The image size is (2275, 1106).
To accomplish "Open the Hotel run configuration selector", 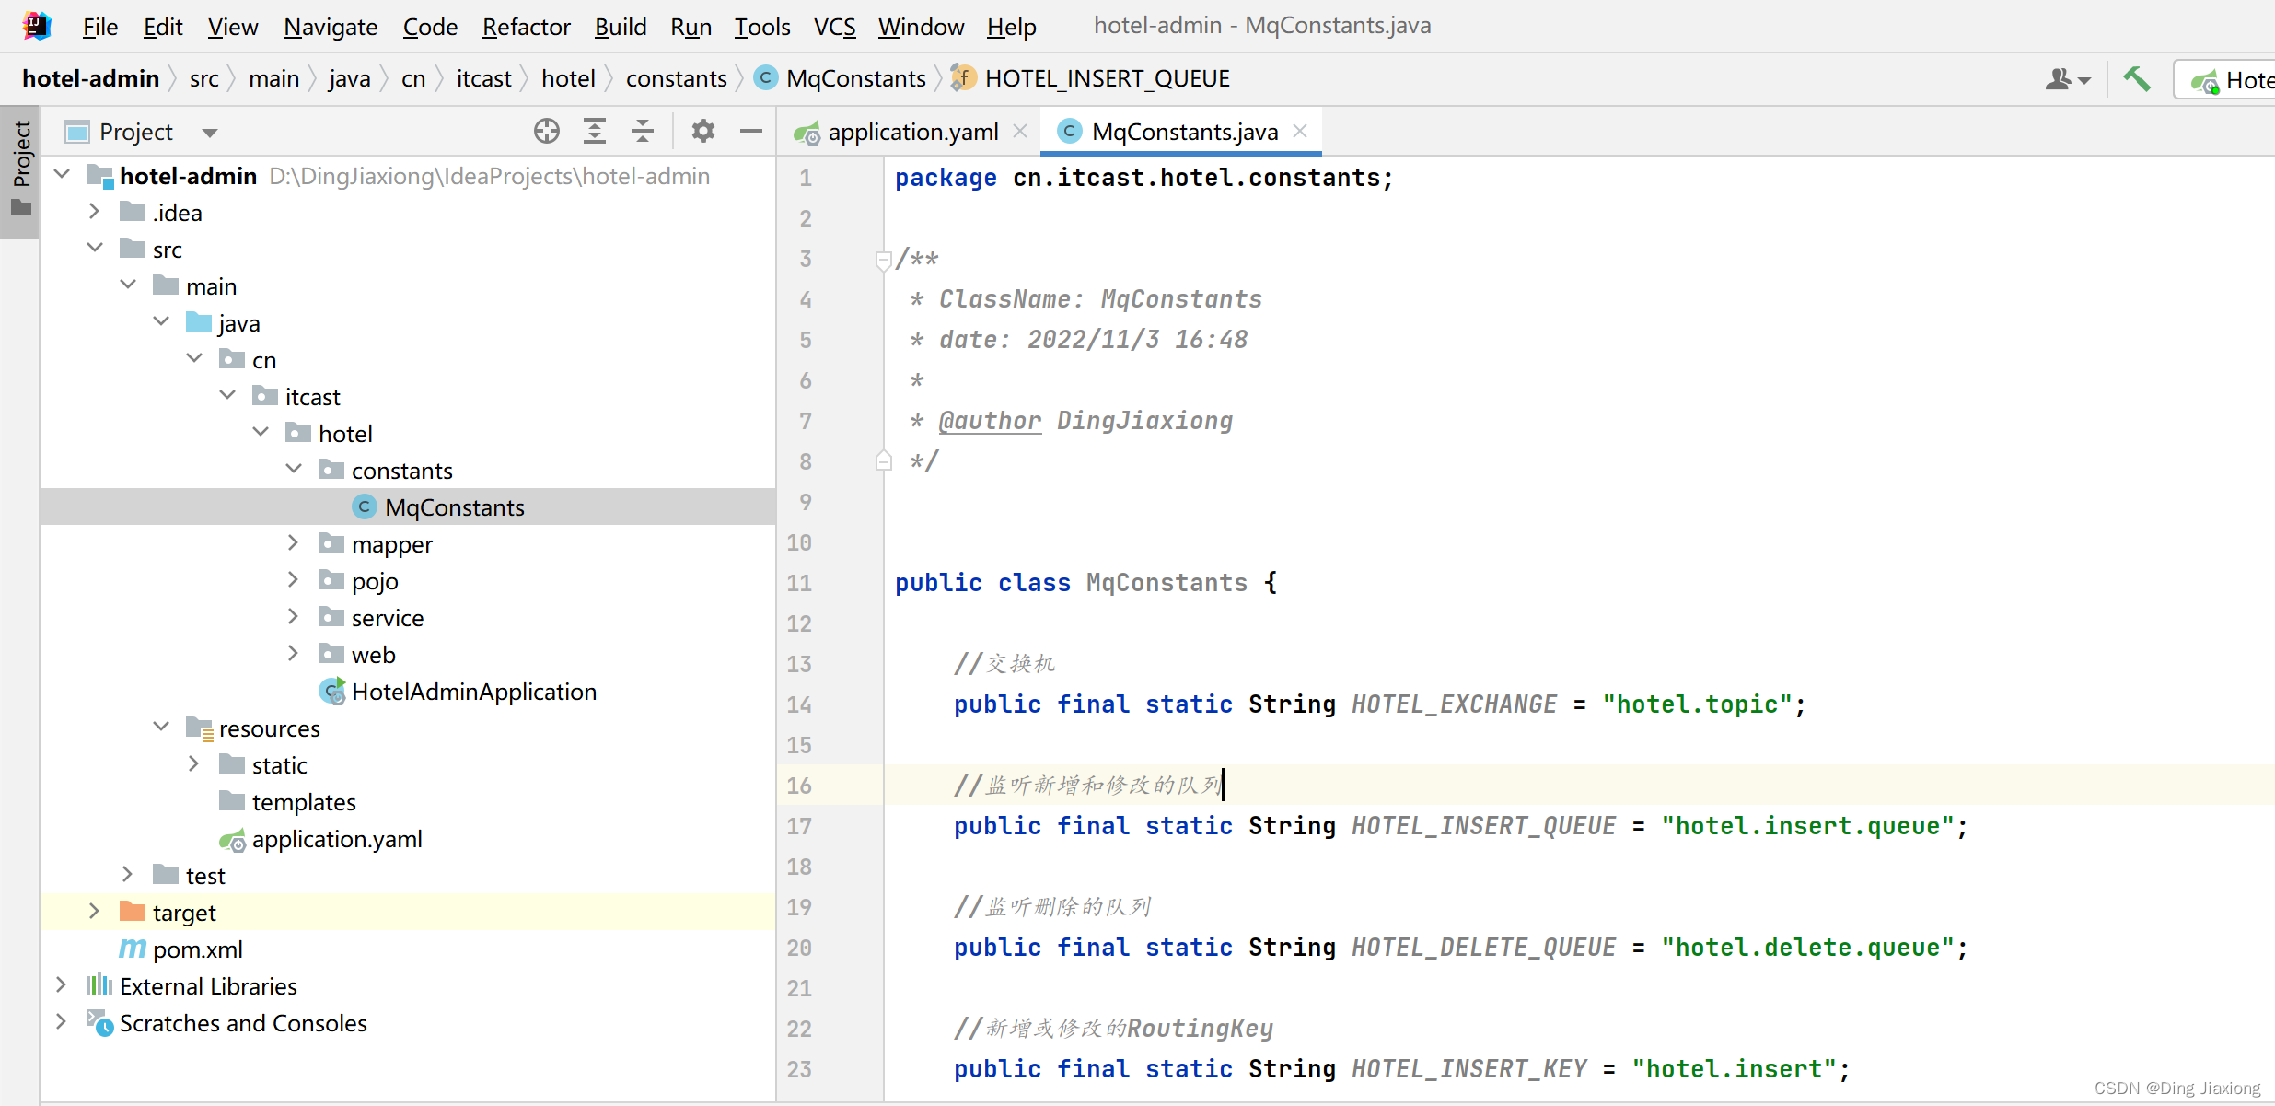I will coord(2237,81).
